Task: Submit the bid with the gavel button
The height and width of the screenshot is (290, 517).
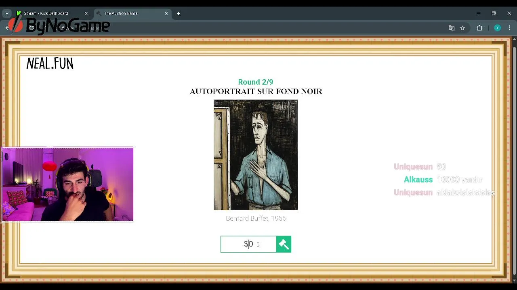Action: [284, 244]
